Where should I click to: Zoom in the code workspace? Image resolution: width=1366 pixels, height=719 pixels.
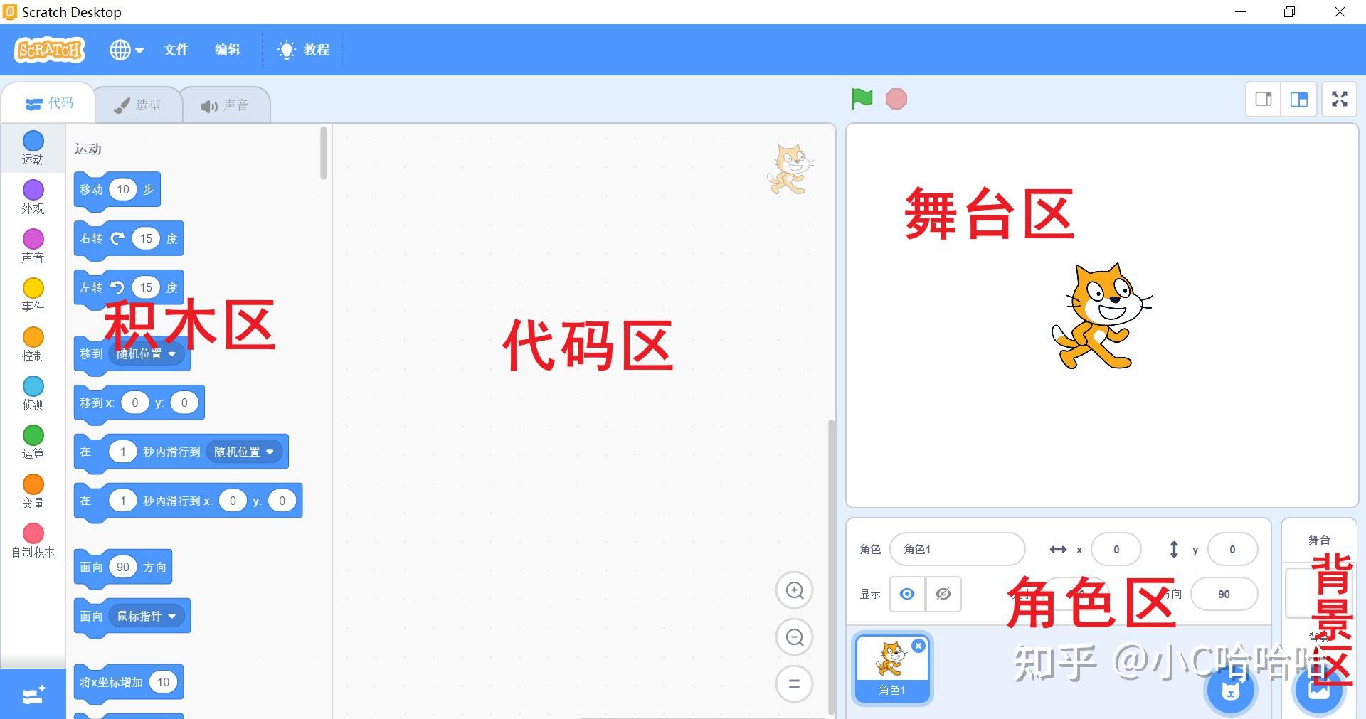(795, 590)
